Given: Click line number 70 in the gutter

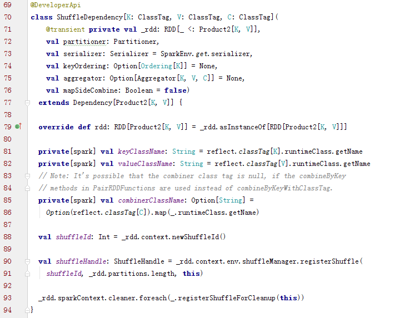Looking at the screenshot, I should coord(8,17).
